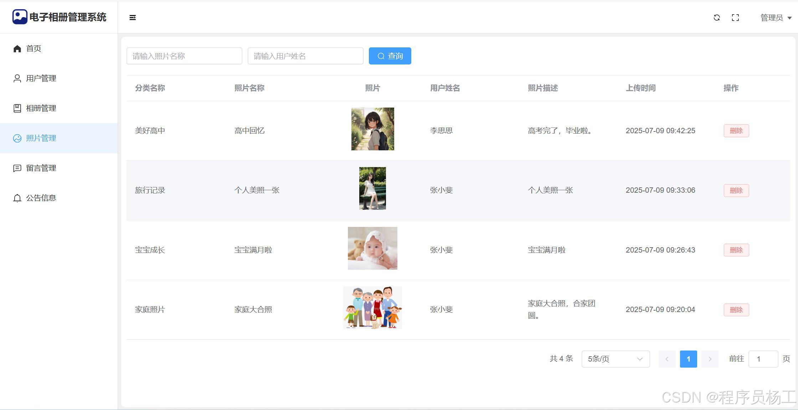Screen dimensions: 798x410
Task: Delete the 高中回忆 photo row
Action: pyautogui.click(x=736, y=131)
